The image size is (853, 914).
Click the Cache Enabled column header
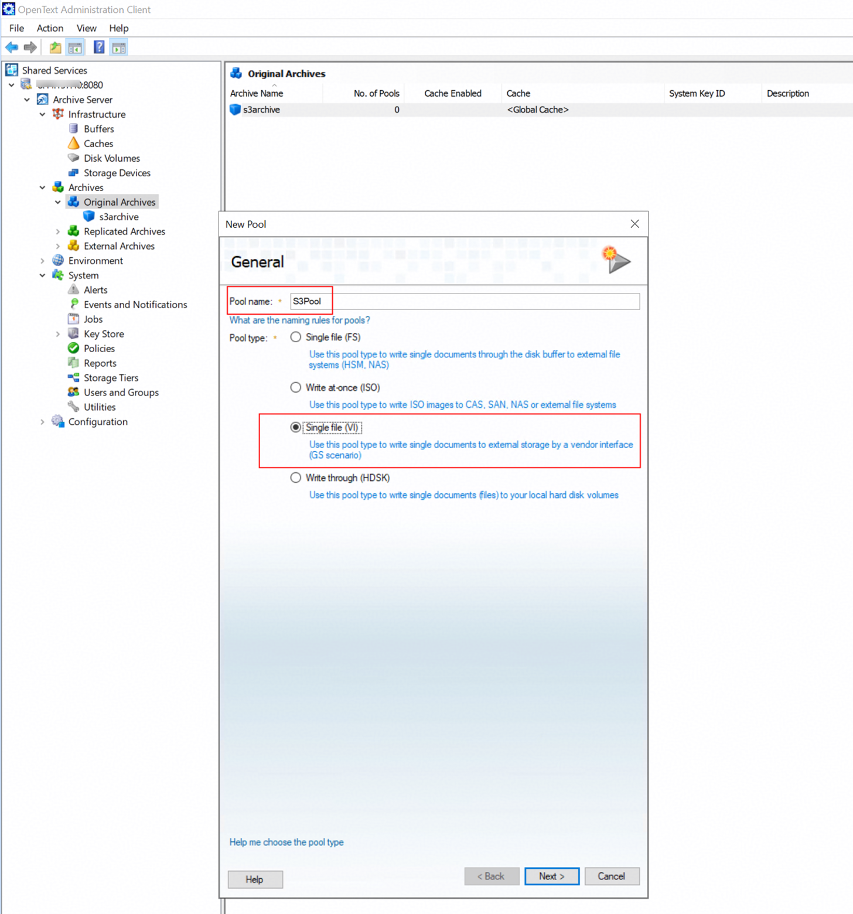pyautogui.click(x=453, y=93)
